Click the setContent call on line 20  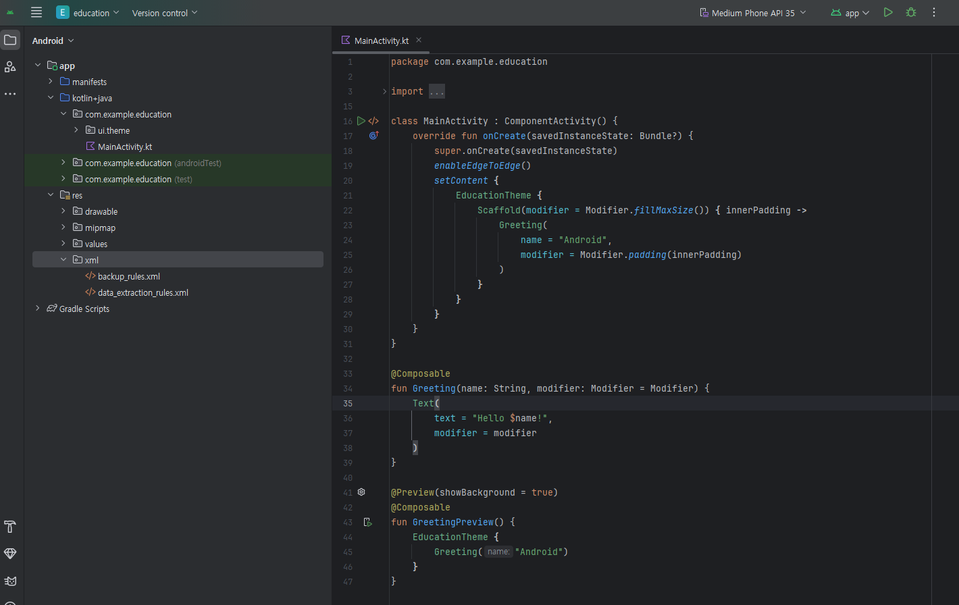(x=461, y=180)
